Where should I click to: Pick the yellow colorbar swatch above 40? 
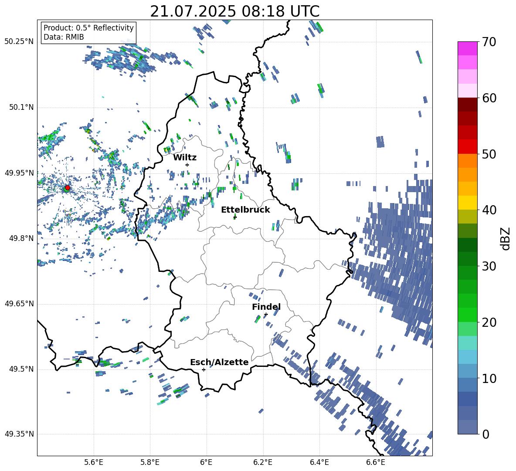coord(467,203)
